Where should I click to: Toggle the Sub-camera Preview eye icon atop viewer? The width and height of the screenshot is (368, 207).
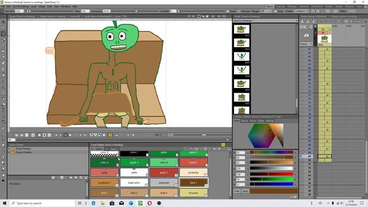coord(224,17)
